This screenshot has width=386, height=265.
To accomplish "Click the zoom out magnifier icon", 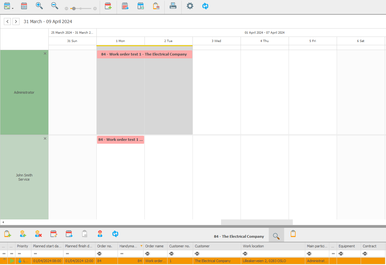I will coord(55,6).
